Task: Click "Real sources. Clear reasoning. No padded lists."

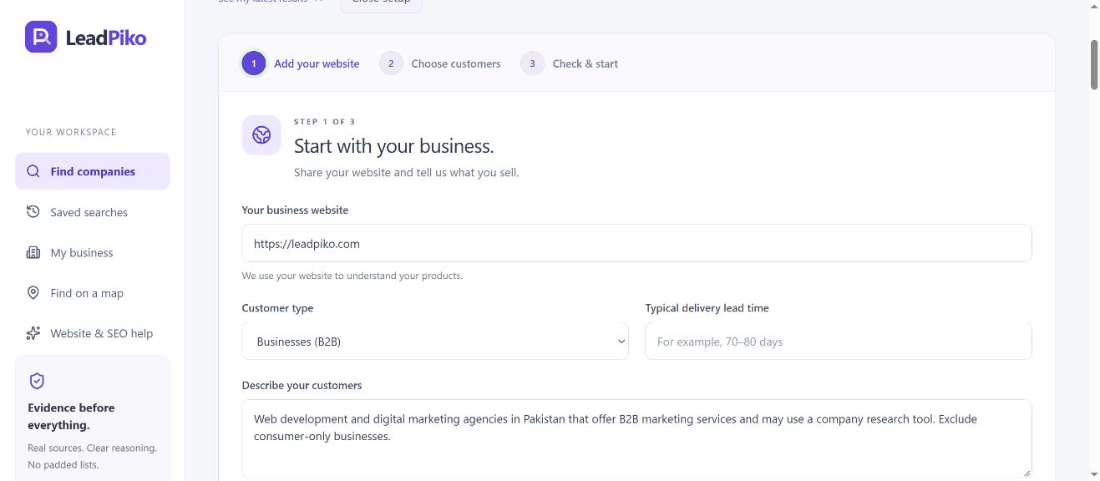Action: coord(92,456)
